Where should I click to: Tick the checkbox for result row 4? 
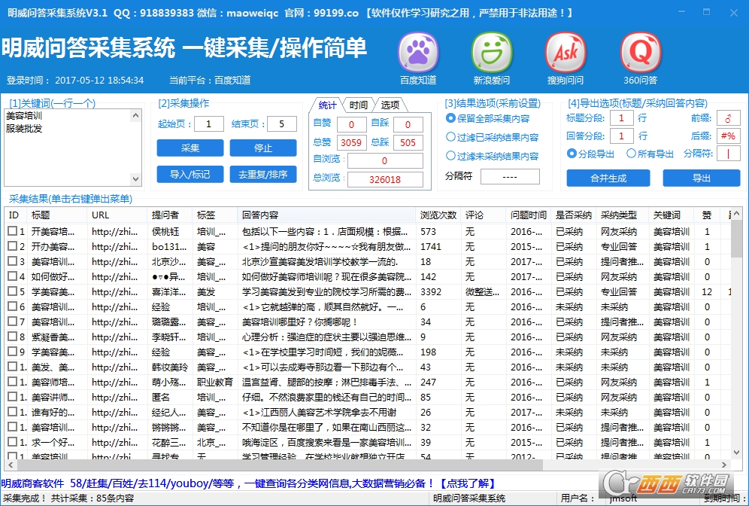click(13, 276)
